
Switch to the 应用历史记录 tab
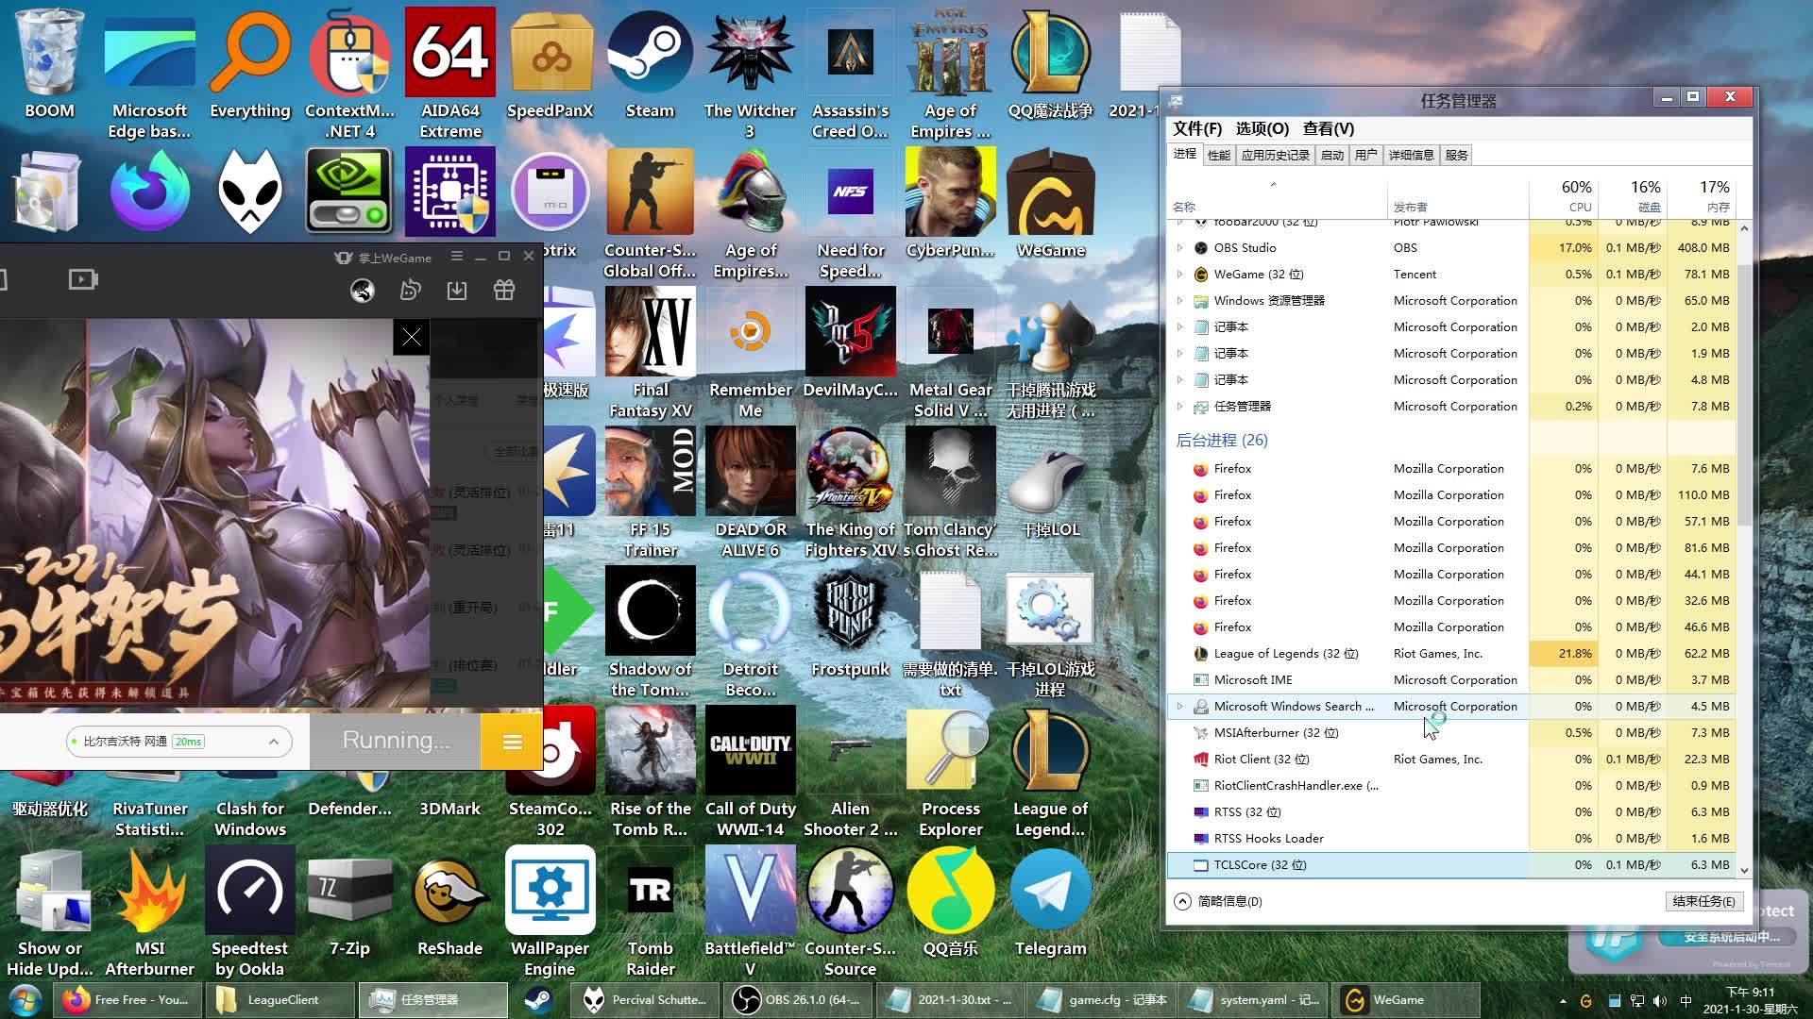1276,155
